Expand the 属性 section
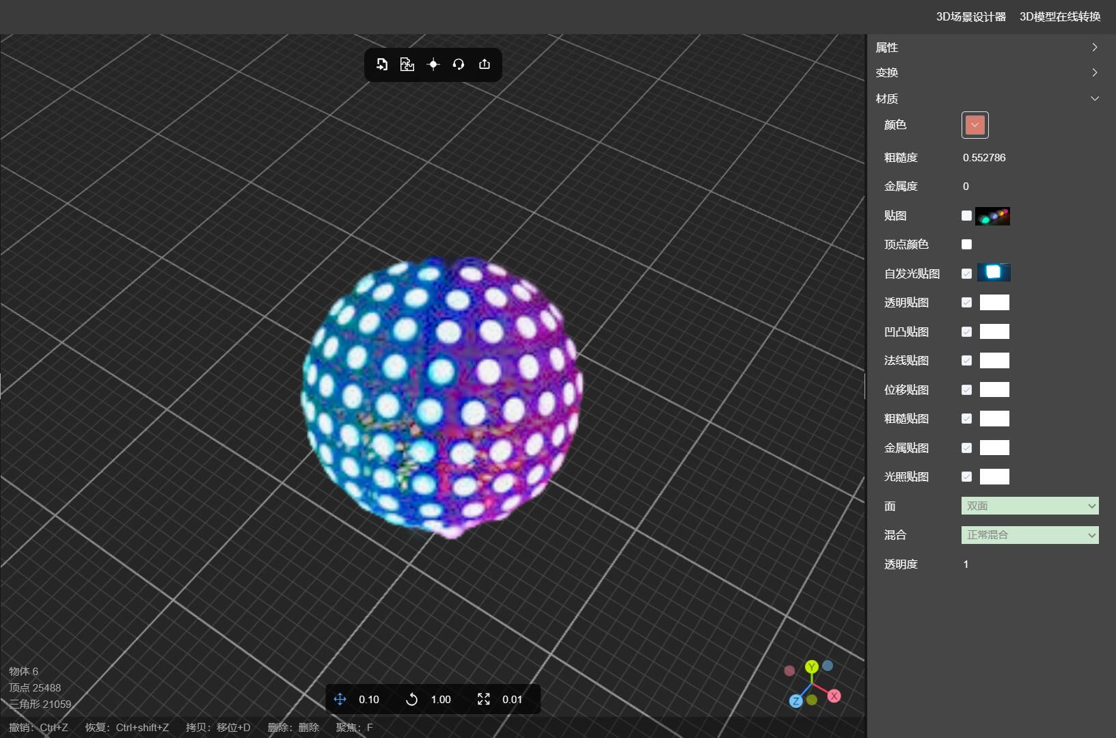1116x738 pixels. pyautogui.click(x=988, y=47)
